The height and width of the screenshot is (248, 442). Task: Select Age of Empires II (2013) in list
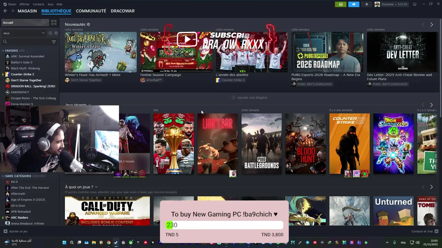[x=28, y=200]
